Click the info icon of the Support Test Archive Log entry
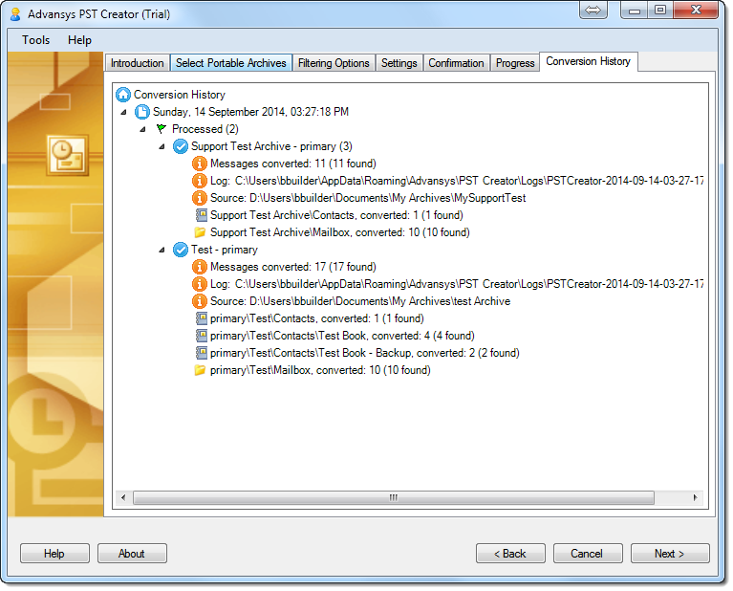Image resolution: width=733 pixels, height=591 pixels. 200,181
